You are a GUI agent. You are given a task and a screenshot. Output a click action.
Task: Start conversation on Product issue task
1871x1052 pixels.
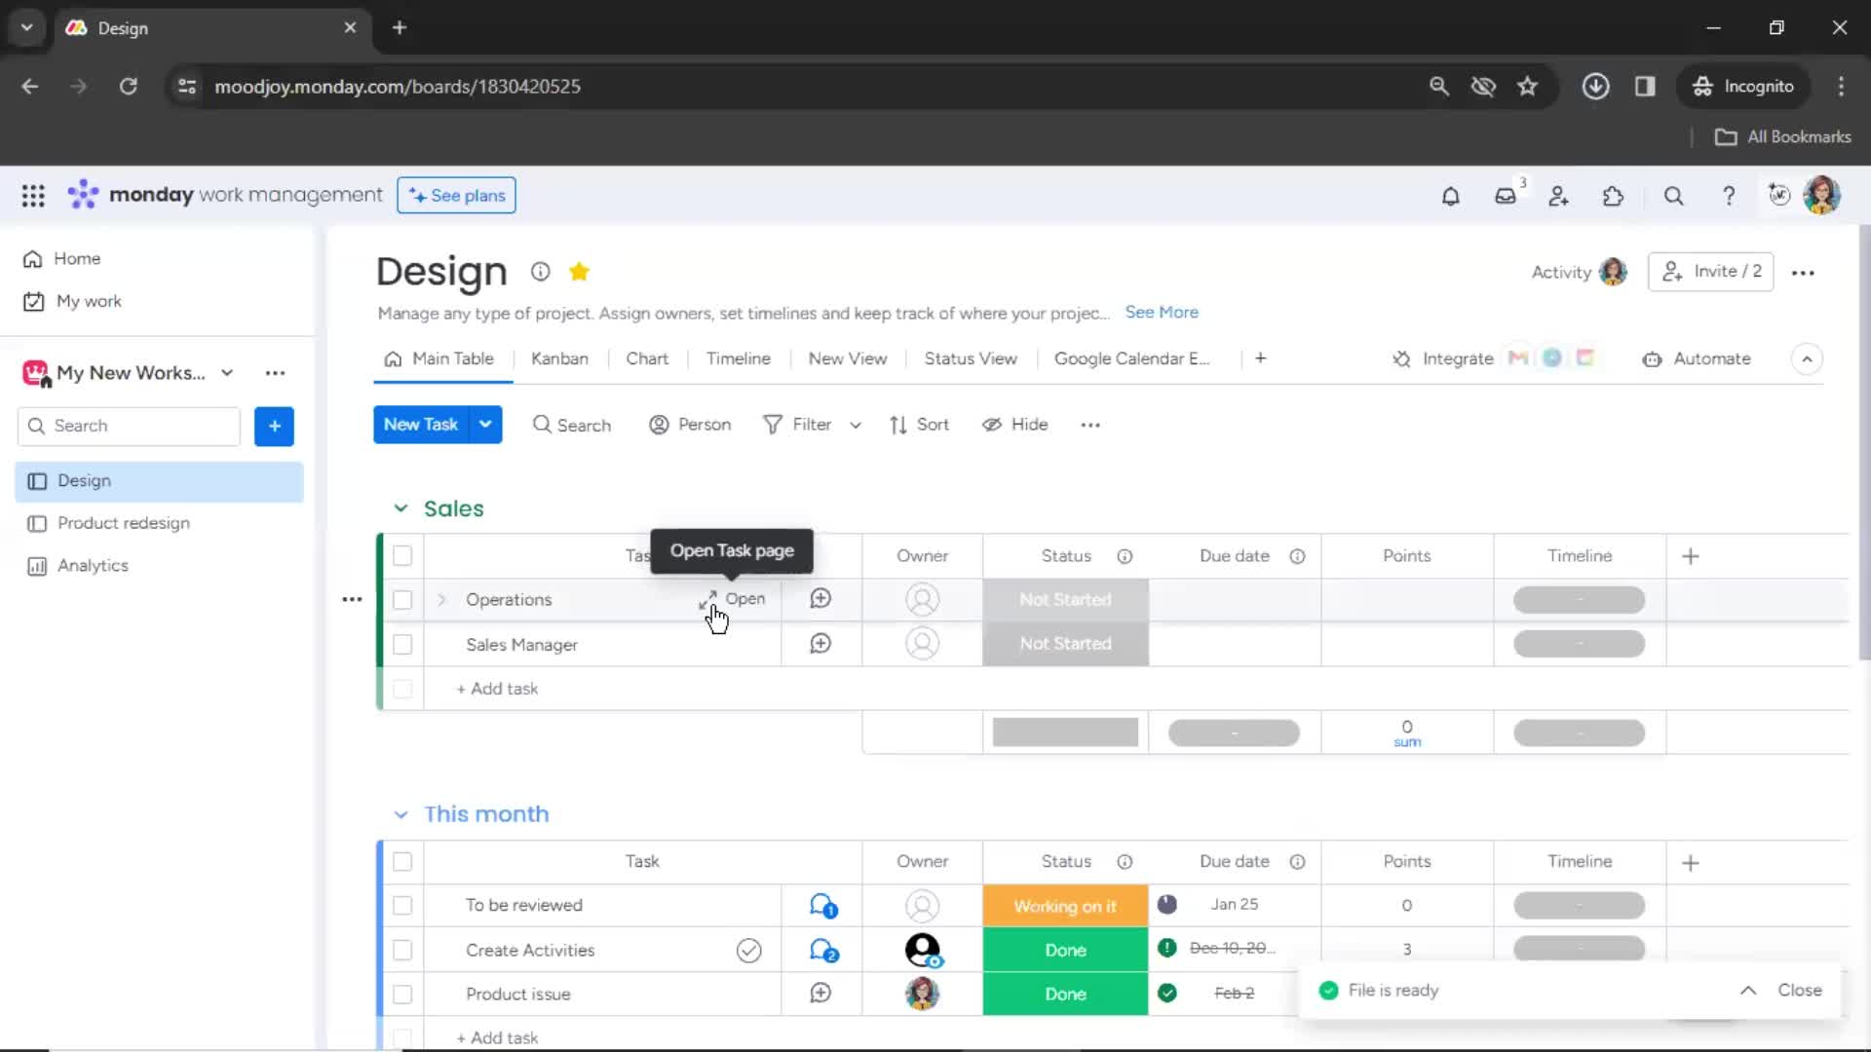click(x=821, y=994)
